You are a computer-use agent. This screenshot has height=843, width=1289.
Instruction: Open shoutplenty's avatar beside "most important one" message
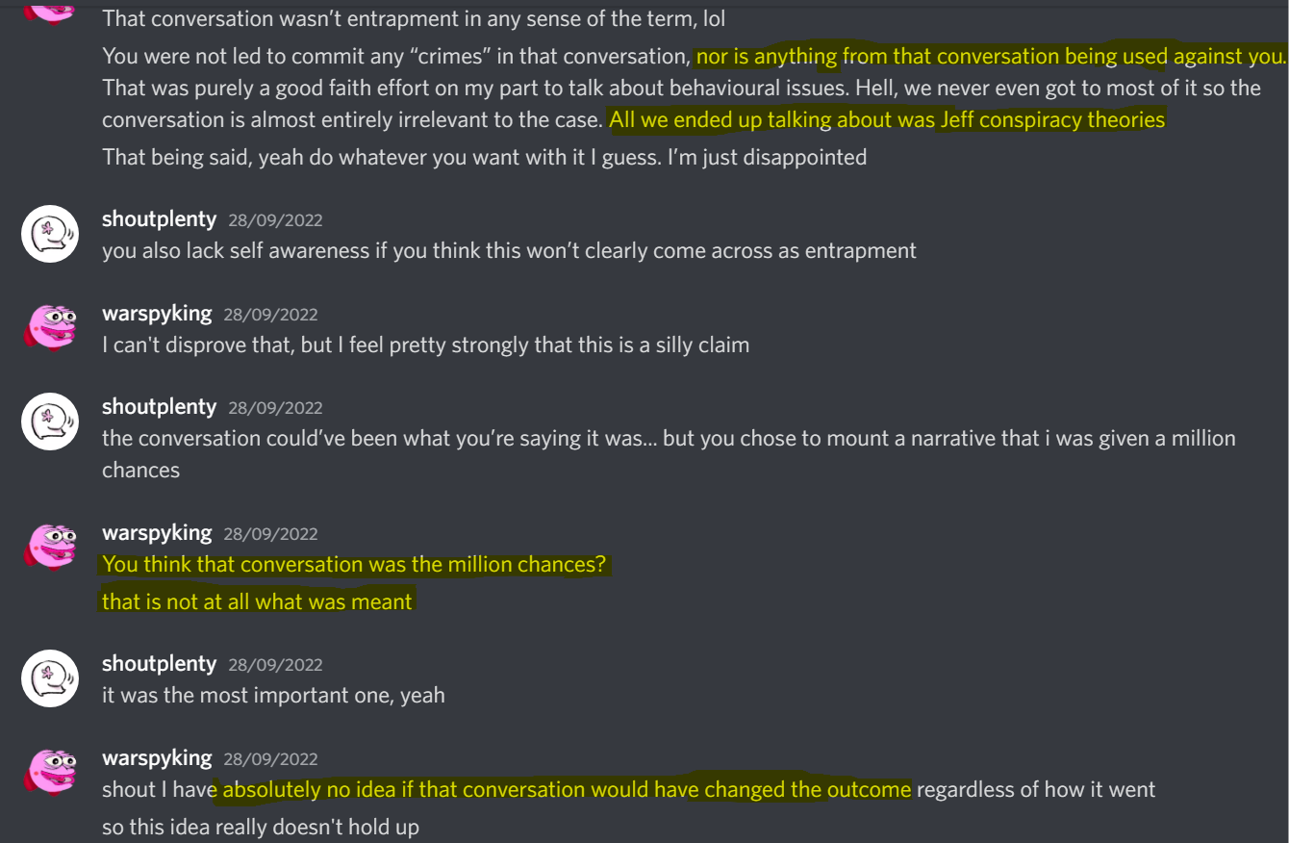(49, 677)
